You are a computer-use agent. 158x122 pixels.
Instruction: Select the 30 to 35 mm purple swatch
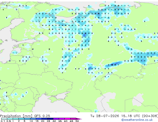[56, 119]
